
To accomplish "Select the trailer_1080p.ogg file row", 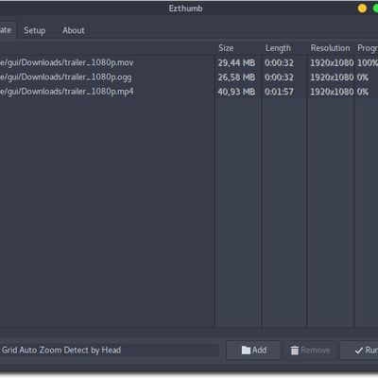I will (189, 77).
